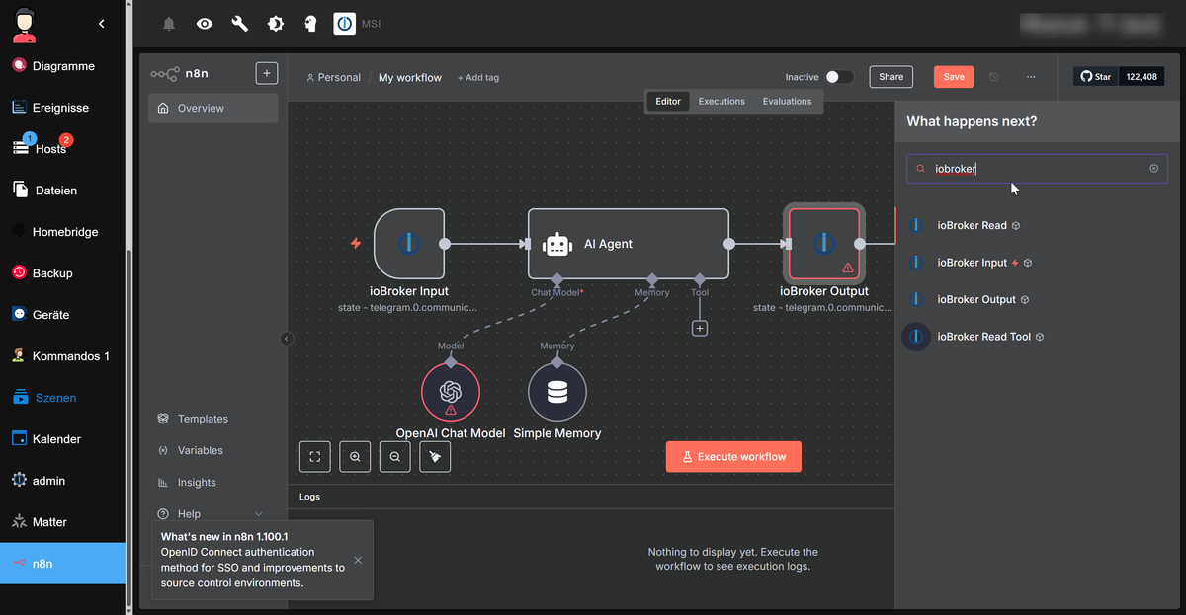1186x615 pixels.
Task: Toggle the eye visibility icon in top bar
Action: click(x=205, y=24)
